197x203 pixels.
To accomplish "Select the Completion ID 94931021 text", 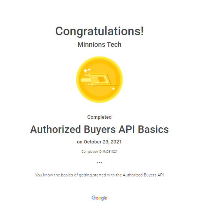I will (99, 152).
